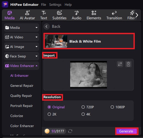Expand the Media sidebar dropdown arrow
The width and height of the screenshot is (143, 138).
click(36, 28)
